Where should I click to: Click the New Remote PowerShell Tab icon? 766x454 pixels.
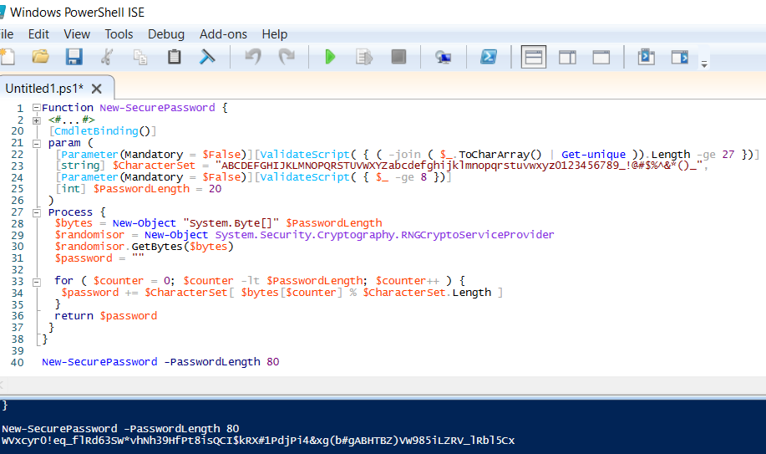(444, 57)
